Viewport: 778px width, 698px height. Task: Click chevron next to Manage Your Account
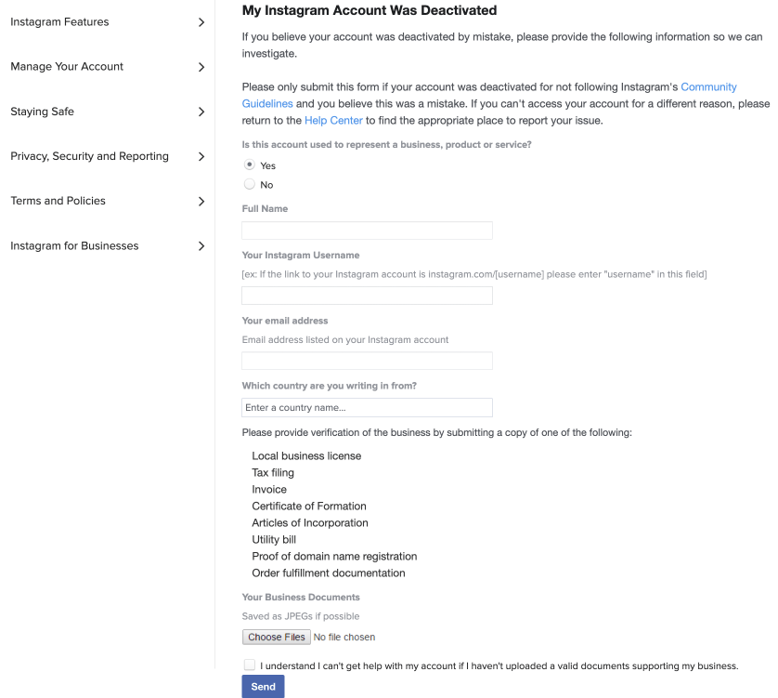[x=201, y=67]
